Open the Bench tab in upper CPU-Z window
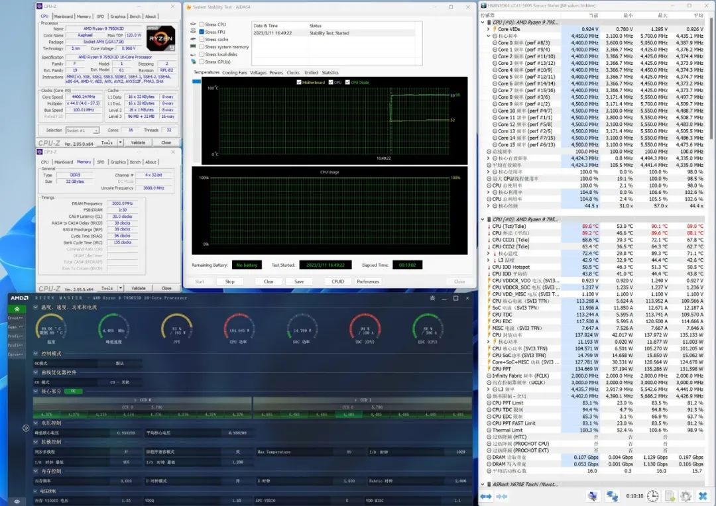The image size is (716, 506). (135, 17)
